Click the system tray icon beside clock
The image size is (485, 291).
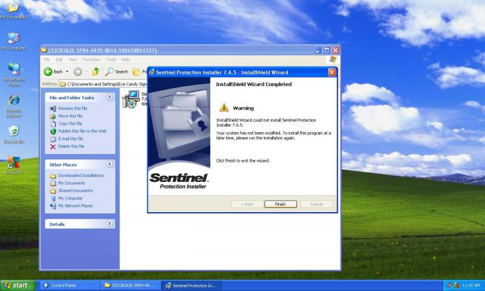click(x=457, y=285)
